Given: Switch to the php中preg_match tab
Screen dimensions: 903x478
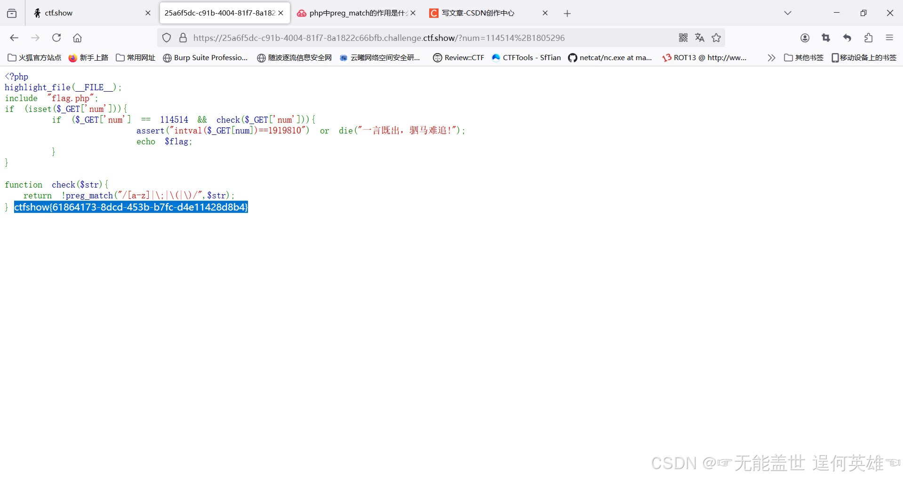Looking at the screenshot, I should pos(357,13).
